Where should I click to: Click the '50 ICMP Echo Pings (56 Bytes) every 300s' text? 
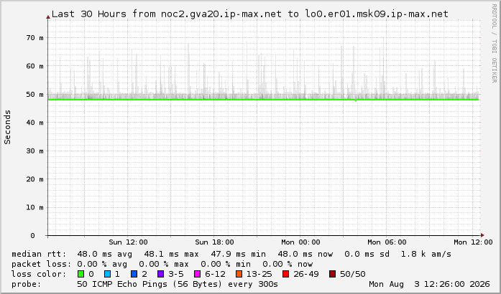[178, 284]
